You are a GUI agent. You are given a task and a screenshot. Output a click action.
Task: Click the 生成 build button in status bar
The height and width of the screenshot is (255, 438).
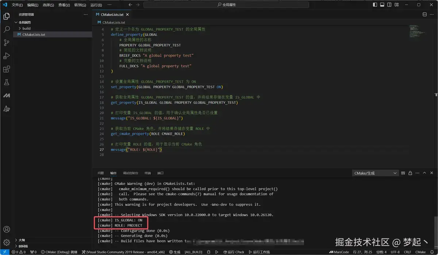[x=175, y=252]
